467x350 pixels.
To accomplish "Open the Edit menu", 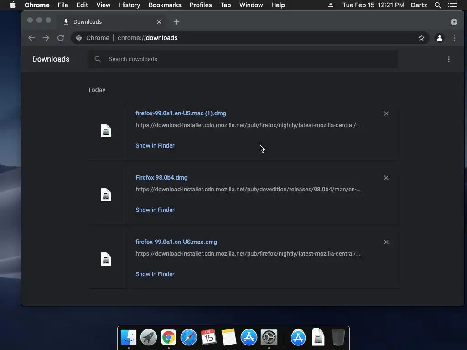I will tap(82, 5).
